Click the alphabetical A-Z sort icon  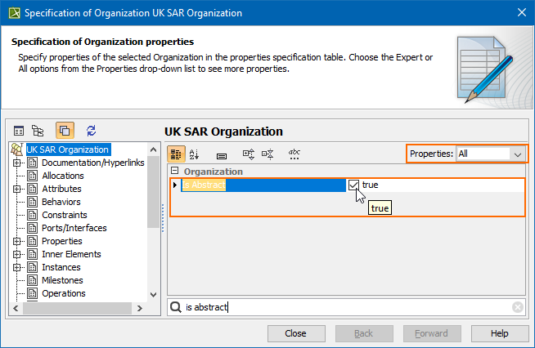[195, 154]
